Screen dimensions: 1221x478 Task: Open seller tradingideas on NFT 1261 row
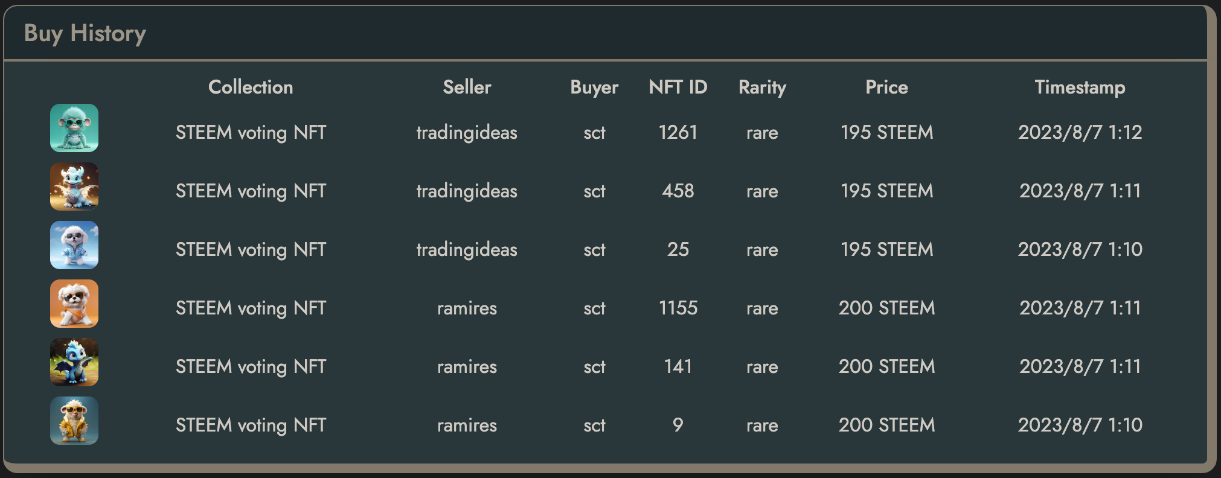point(467,132)
